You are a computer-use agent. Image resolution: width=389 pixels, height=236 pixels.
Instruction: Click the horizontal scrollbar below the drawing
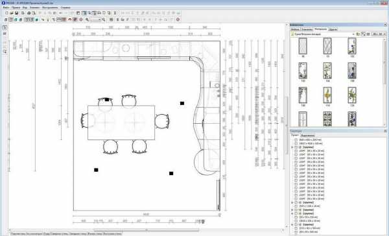pyautogui.click(x=147, y=230)
